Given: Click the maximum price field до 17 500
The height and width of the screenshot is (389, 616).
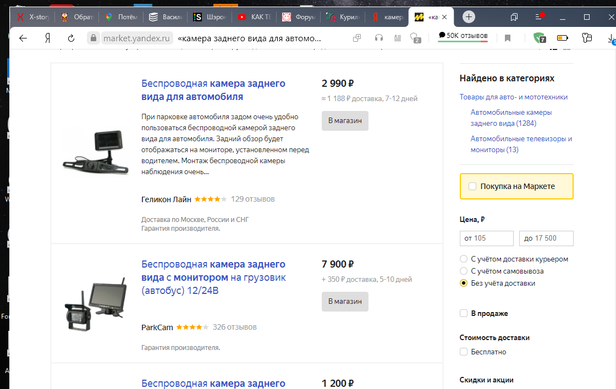Looking at the screenshot, I should (x=546, y=238).
